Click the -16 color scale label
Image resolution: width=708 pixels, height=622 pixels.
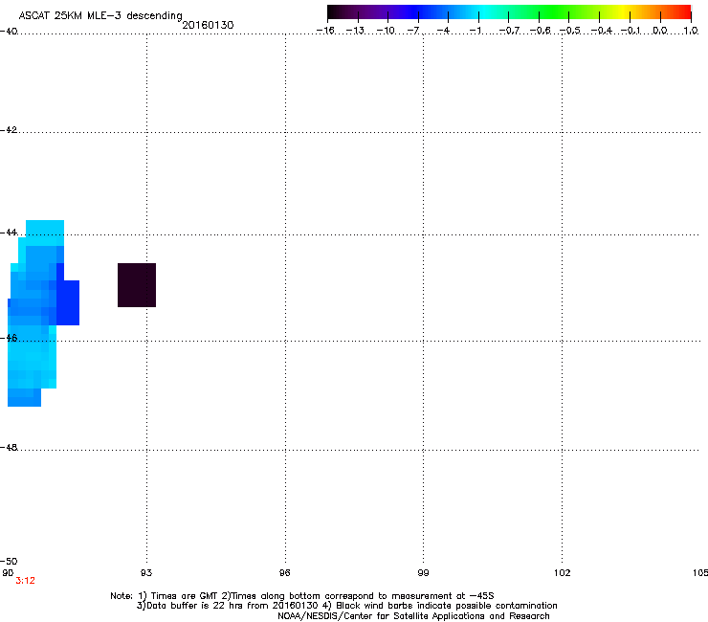325,31
